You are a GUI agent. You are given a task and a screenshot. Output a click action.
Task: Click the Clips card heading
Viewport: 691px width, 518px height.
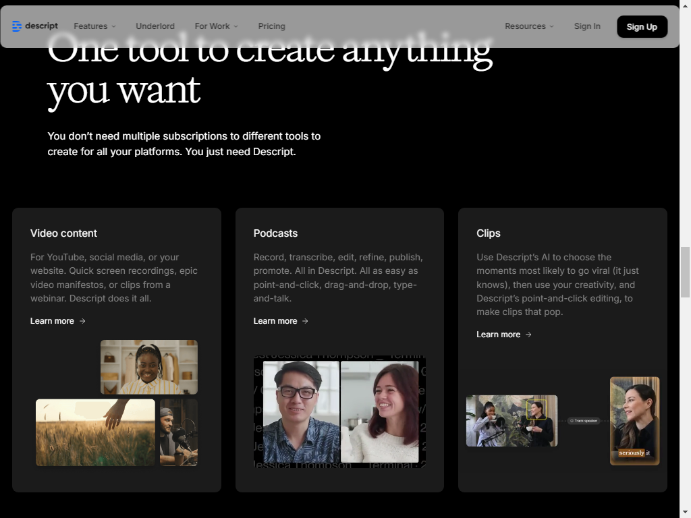point(489,233)
